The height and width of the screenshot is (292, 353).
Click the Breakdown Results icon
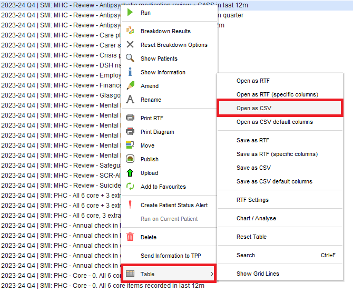[x=130, y=31]
